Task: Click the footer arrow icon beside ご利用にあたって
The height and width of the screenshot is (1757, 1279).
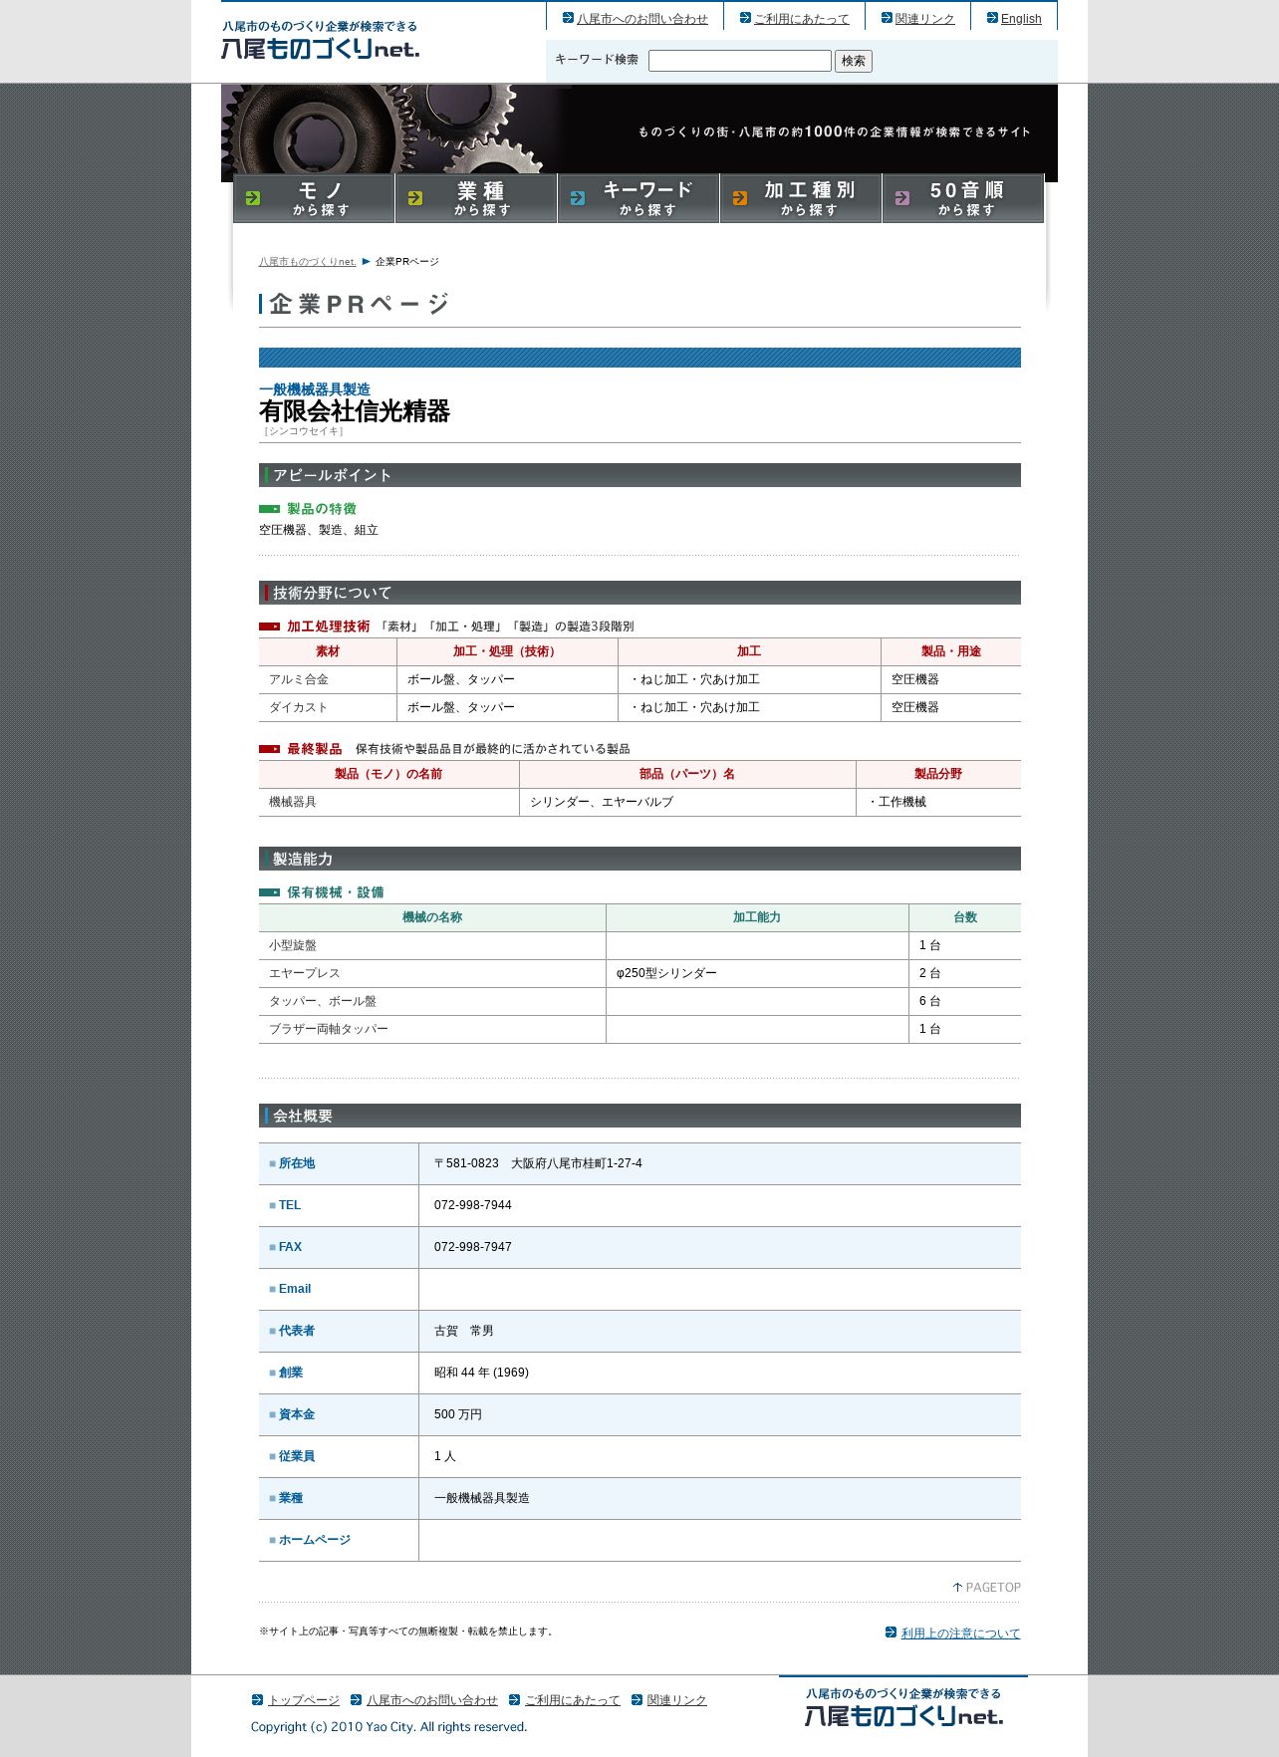Action: pos(514,1700)
